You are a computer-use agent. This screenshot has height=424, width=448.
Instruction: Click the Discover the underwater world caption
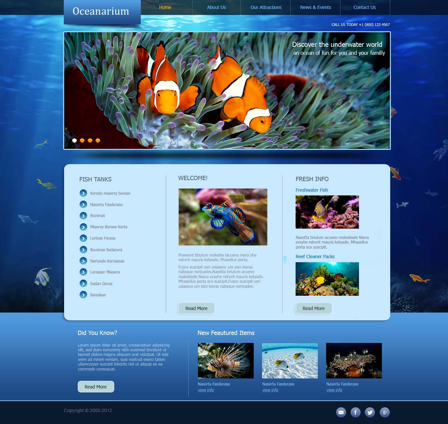click(x=337, y=45)
